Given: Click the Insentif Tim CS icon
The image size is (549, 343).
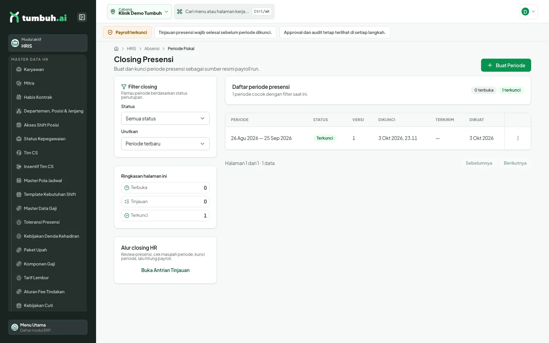Looking at the screenshot, I should [19, 167].
